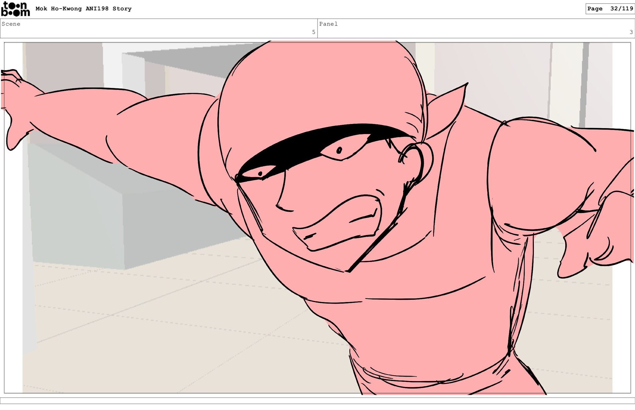
Task: Click the Toon Boom logo
Action: [x=15, y=9]
